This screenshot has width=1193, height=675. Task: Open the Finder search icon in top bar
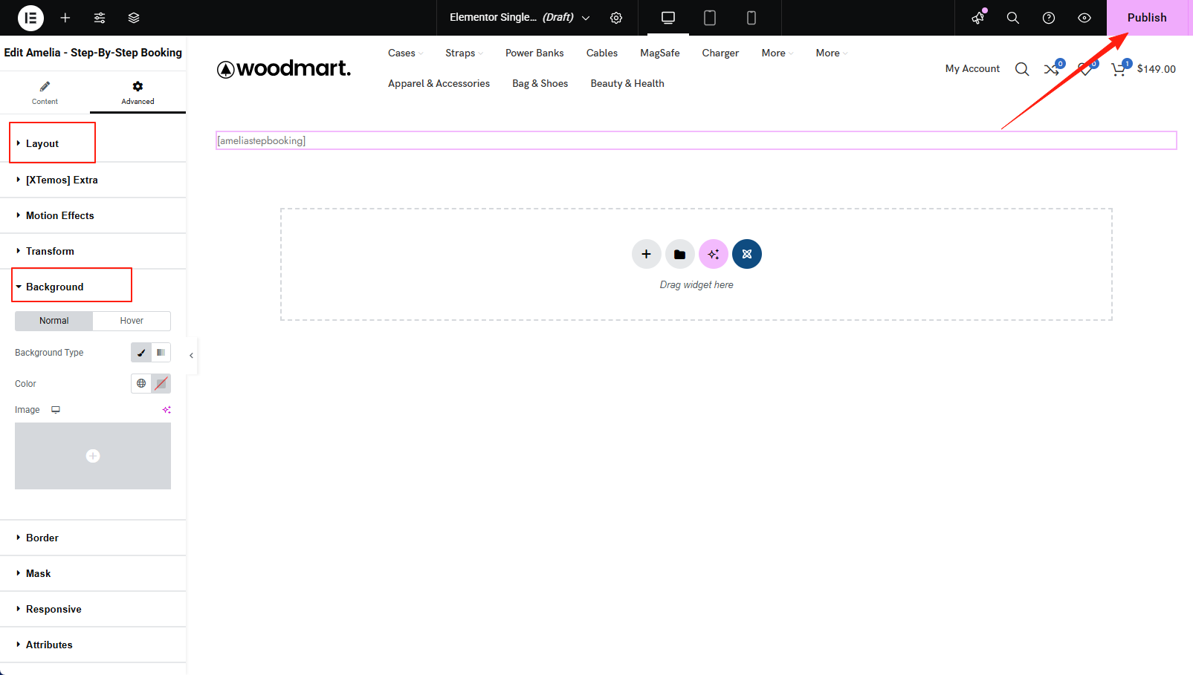(1012, 18)
